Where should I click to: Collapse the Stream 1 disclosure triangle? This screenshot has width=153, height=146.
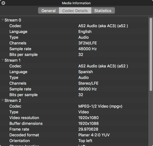point(2,60)
